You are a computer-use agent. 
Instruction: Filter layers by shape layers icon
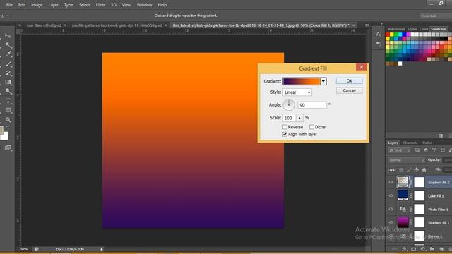443,150
